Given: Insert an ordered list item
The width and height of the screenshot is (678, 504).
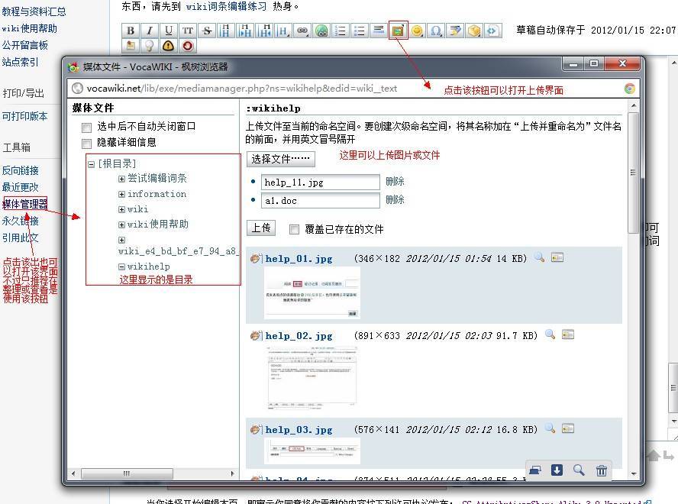Looking at the screenshot, I should [x=341, y=31].
